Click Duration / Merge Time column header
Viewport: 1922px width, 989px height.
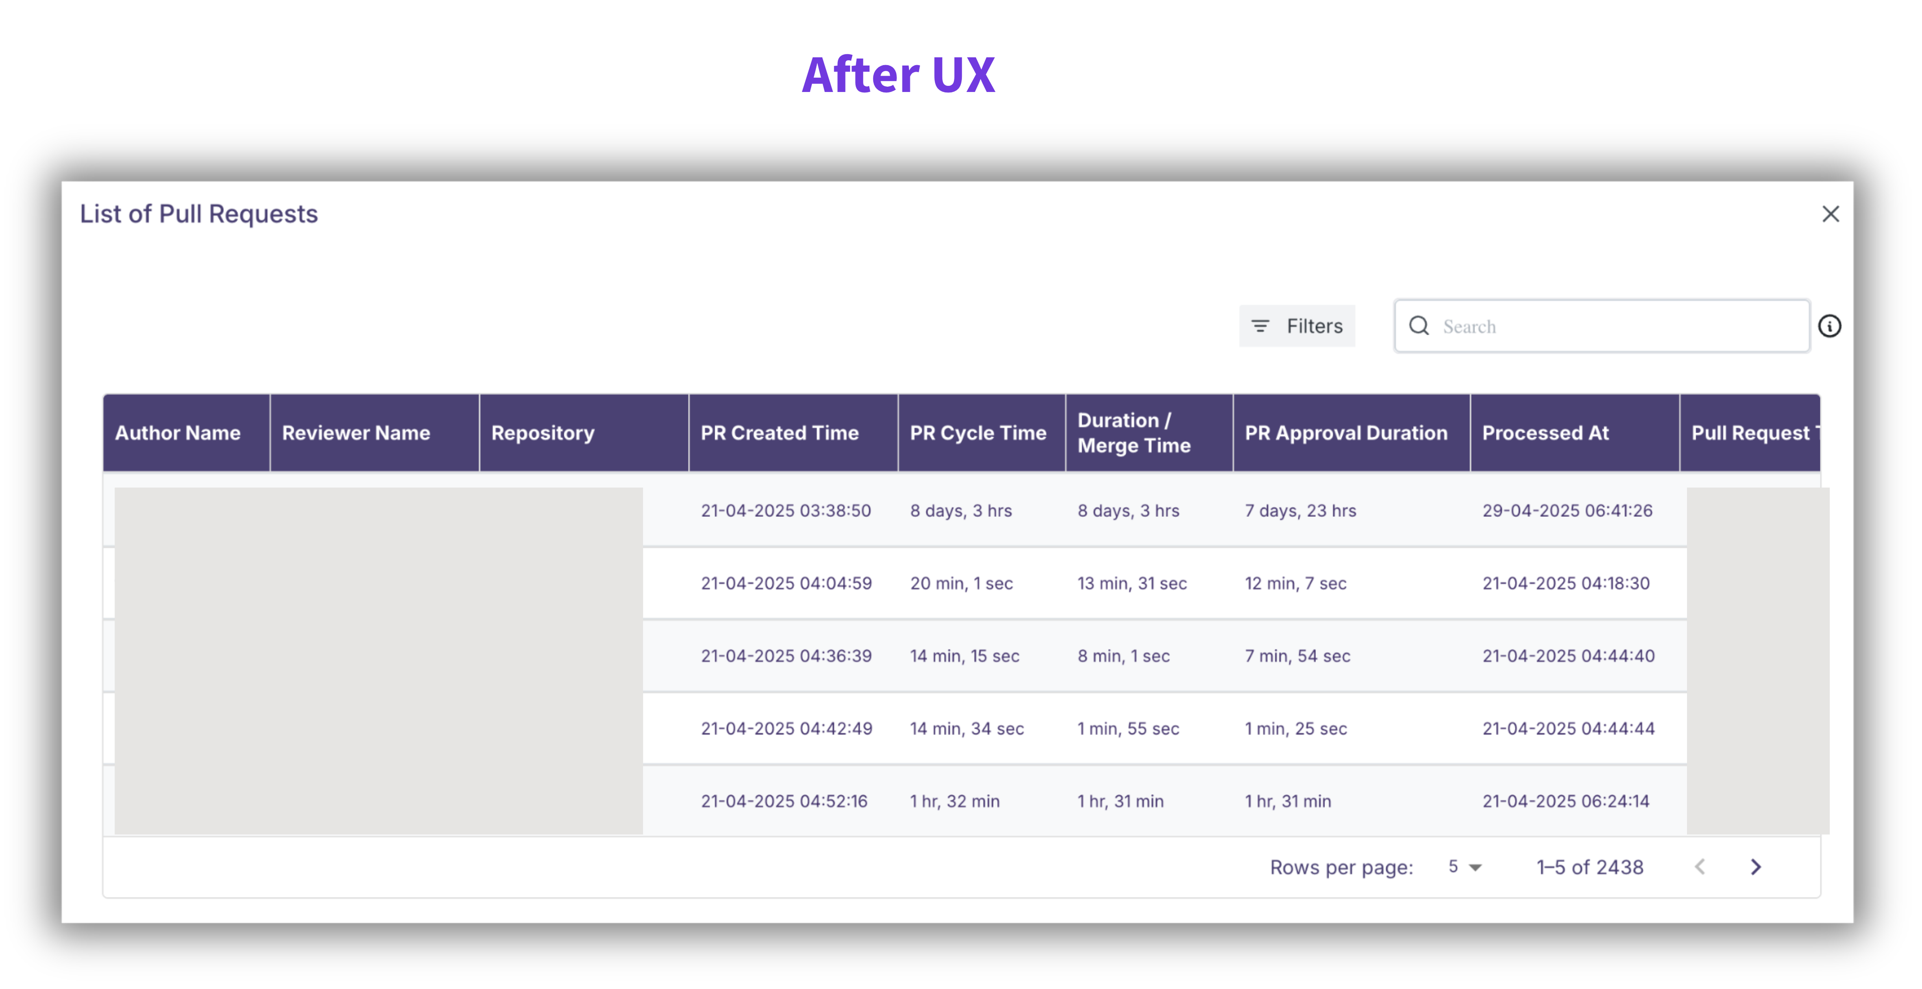[1133, 433]
